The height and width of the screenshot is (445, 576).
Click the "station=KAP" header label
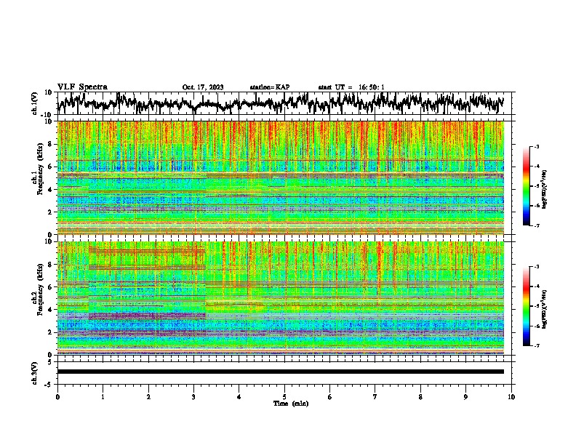click(270, 87)
